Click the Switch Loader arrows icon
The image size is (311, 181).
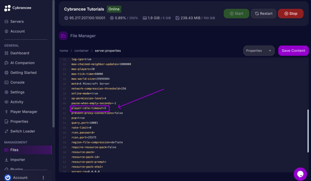(6, 131)
